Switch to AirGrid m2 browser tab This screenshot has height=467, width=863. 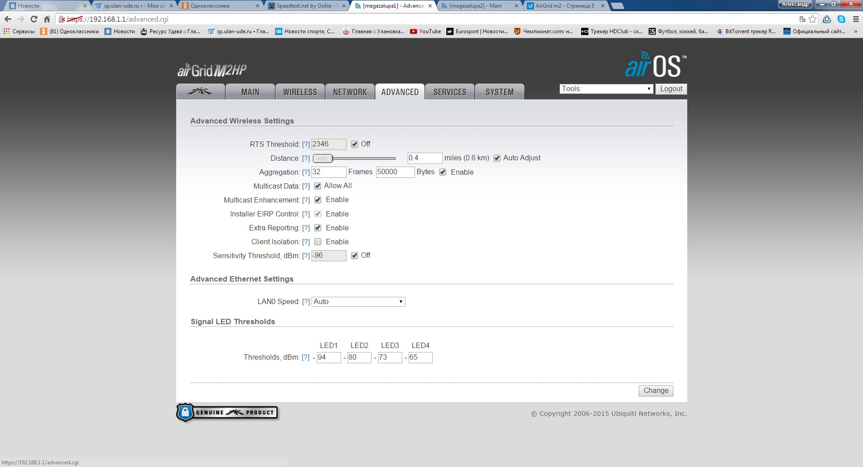point(565,6)
